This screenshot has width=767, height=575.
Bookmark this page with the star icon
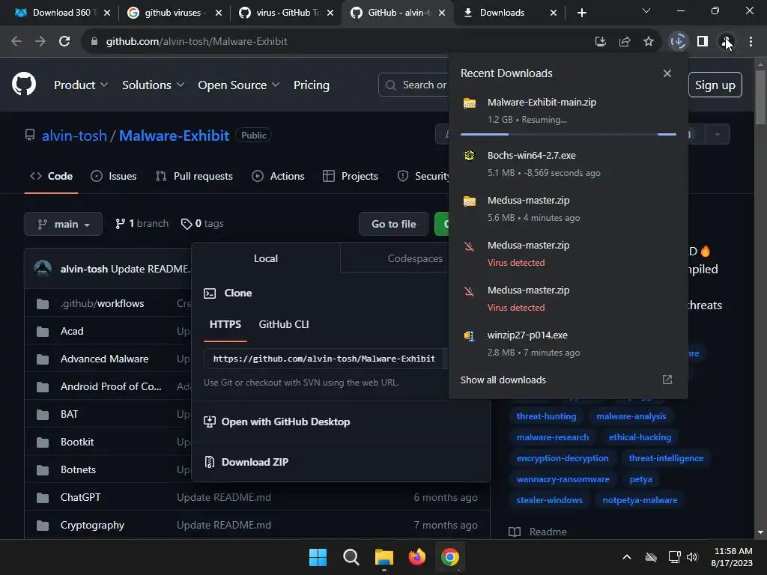[648, 42]
